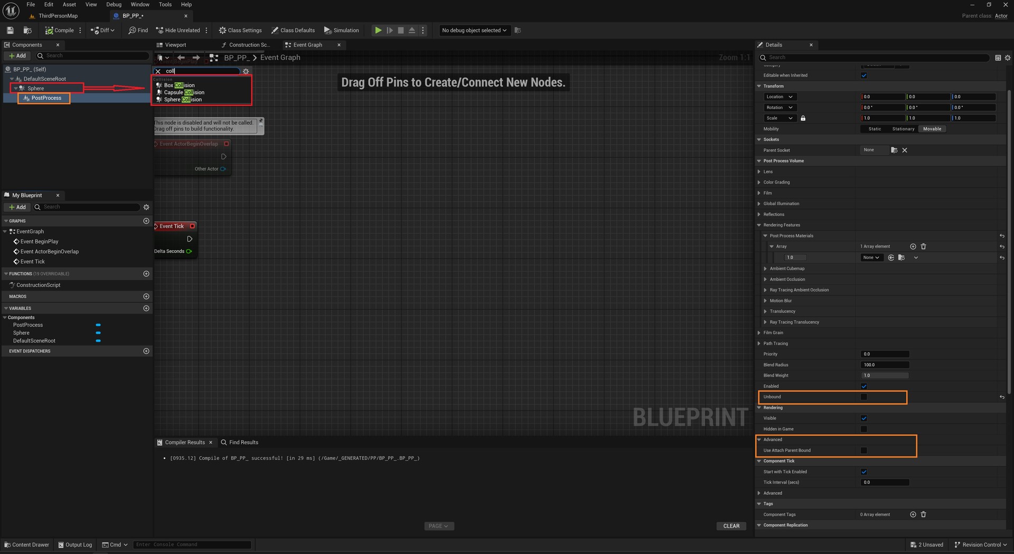Open the Find search in Blueprint
Screen dimensions: 1014x554
[x=138, y=30]
